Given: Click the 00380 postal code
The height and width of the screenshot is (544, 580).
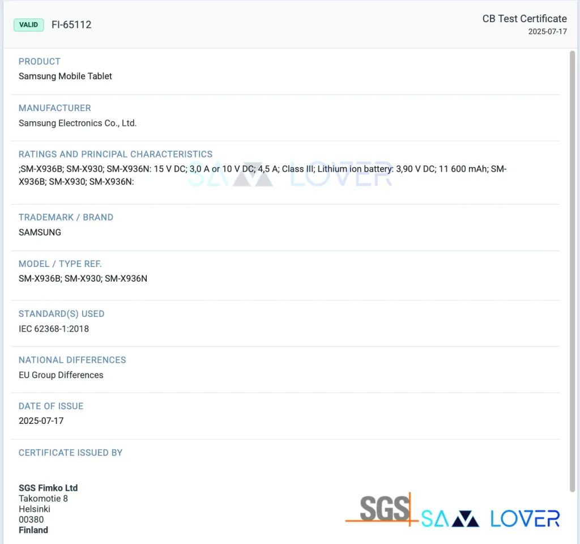Looking at the screenshot, I should click(x=31, y=520).
